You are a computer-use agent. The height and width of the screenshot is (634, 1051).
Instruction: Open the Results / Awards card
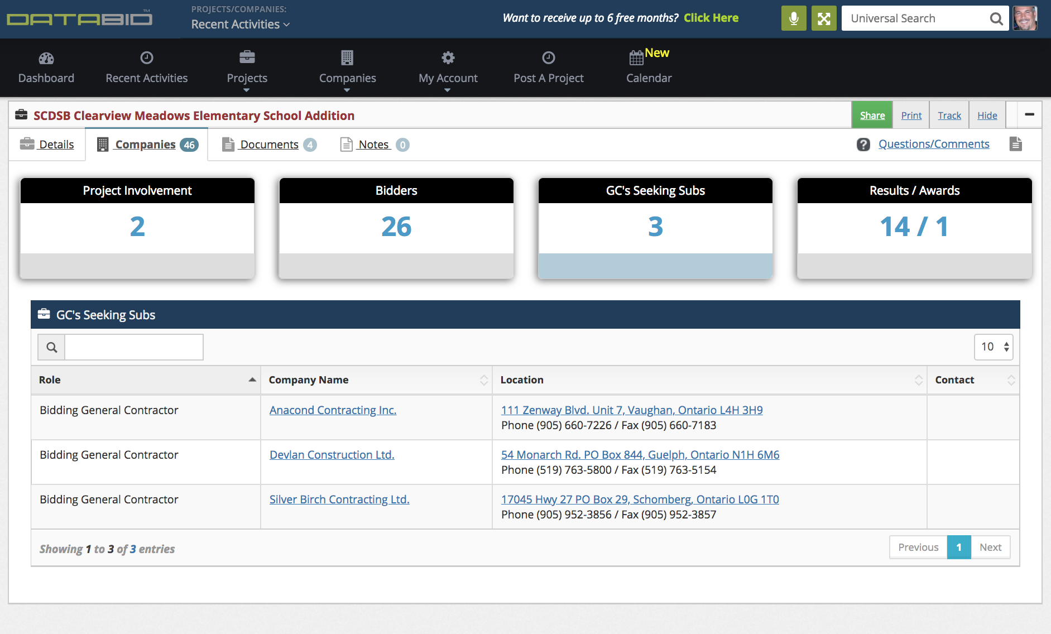coord(914,228)
